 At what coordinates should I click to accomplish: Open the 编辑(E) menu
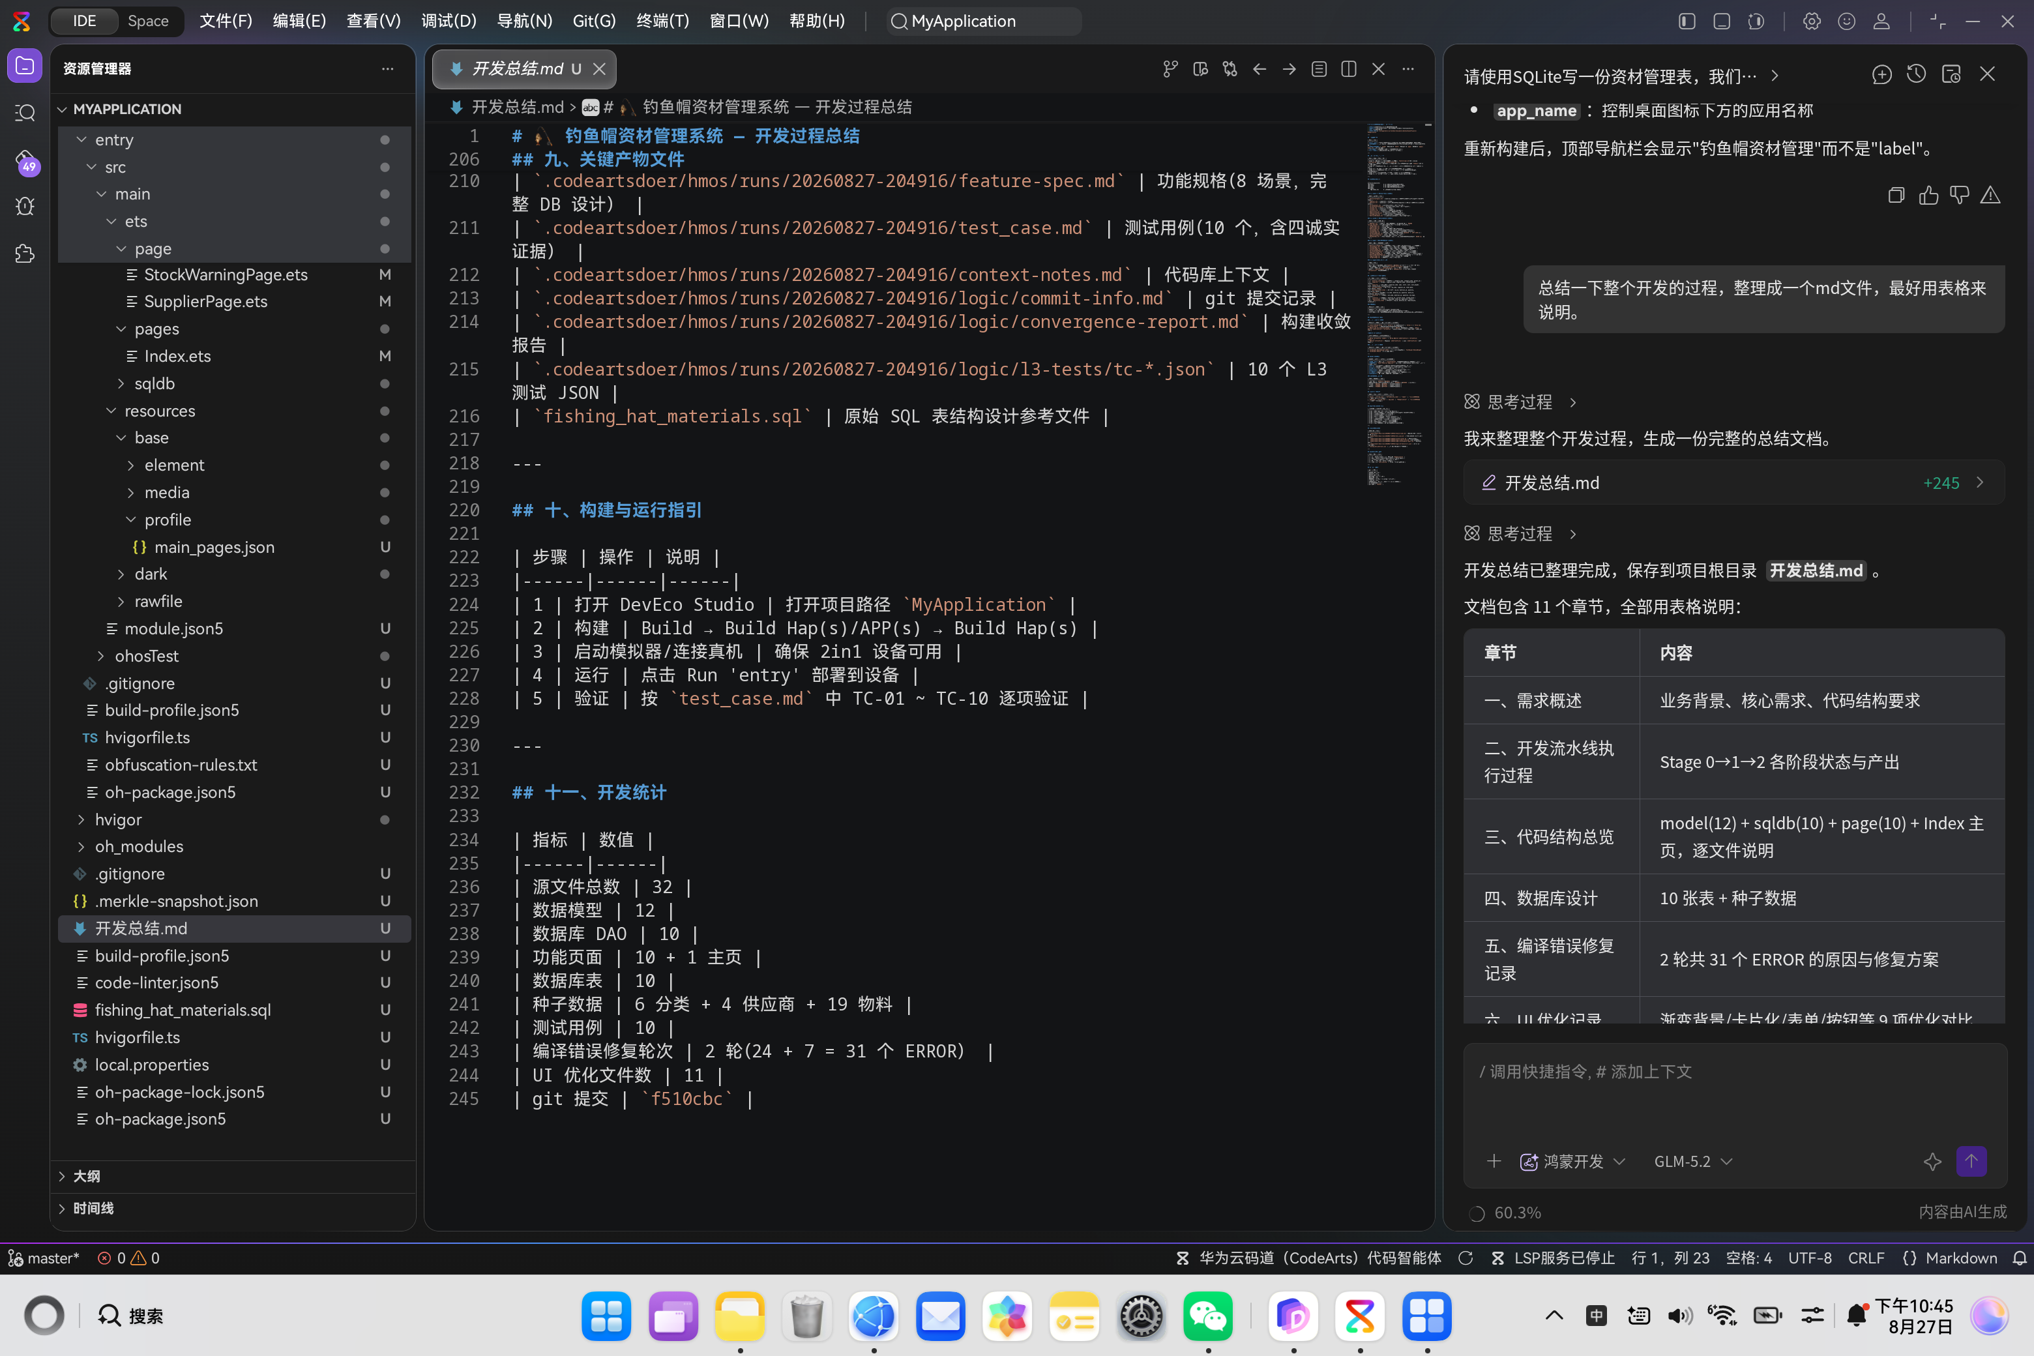pos(299,21)
